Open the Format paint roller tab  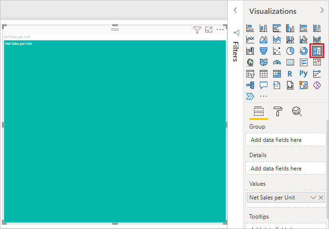(x=278, y=111)
